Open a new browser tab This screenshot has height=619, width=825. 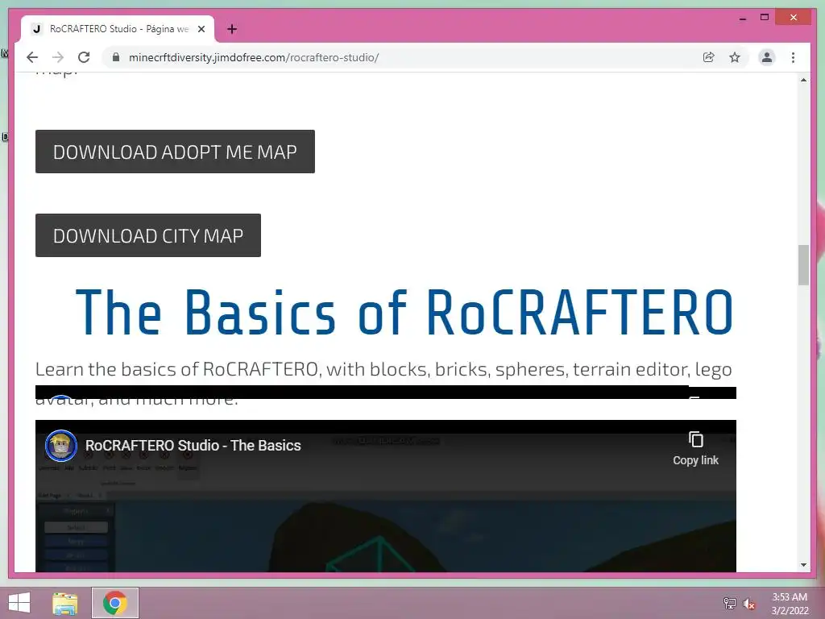pyautogui.click(x=232, y=30)
